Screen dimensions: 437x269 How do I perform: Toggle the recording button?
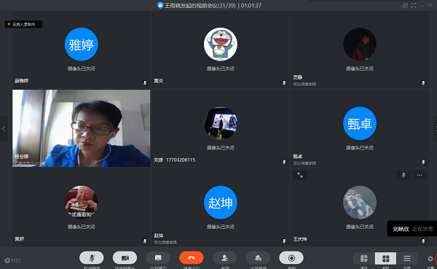291,258
